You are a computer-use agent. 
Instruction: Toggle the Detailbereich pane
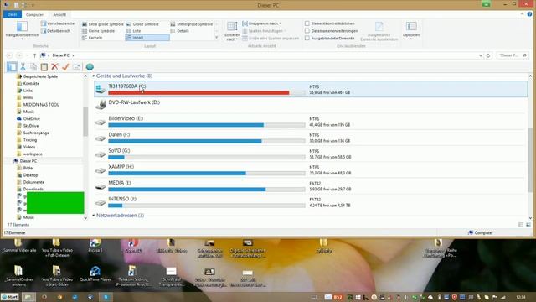(56, 31)
